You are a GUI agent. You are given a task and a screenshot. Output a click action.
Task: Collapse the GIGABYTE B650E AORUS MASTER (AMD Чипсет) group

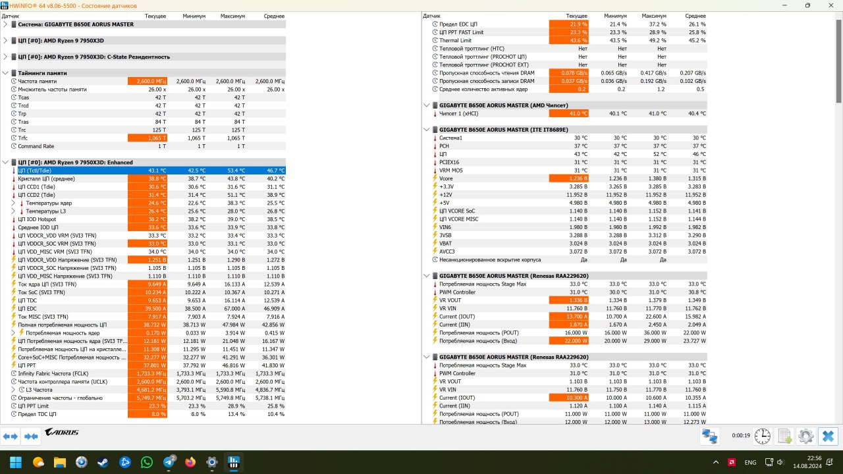coord(427,105)
